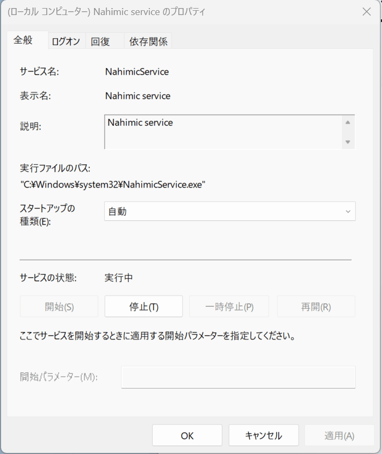Click the NahimicService.exe executable path text

(113, 184)
